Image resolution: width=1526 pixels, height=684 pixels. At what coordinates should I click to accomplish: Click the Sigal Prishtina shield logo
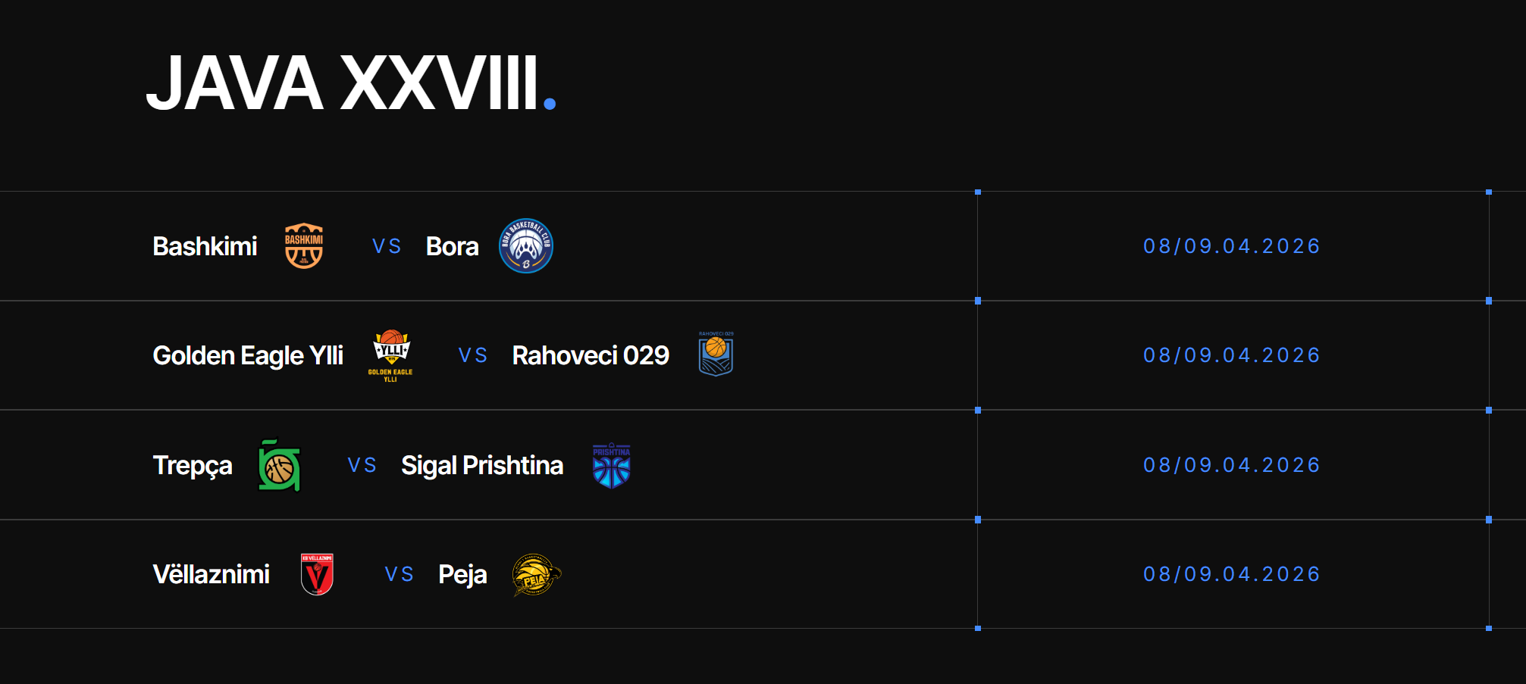click(x=611, y=465)
